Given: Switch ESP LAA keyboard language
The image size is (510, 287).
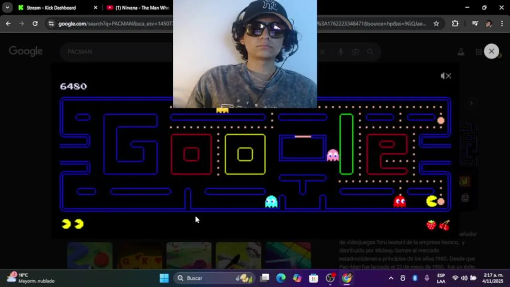Looking at the screenshot, I should [x=441, y=278].
